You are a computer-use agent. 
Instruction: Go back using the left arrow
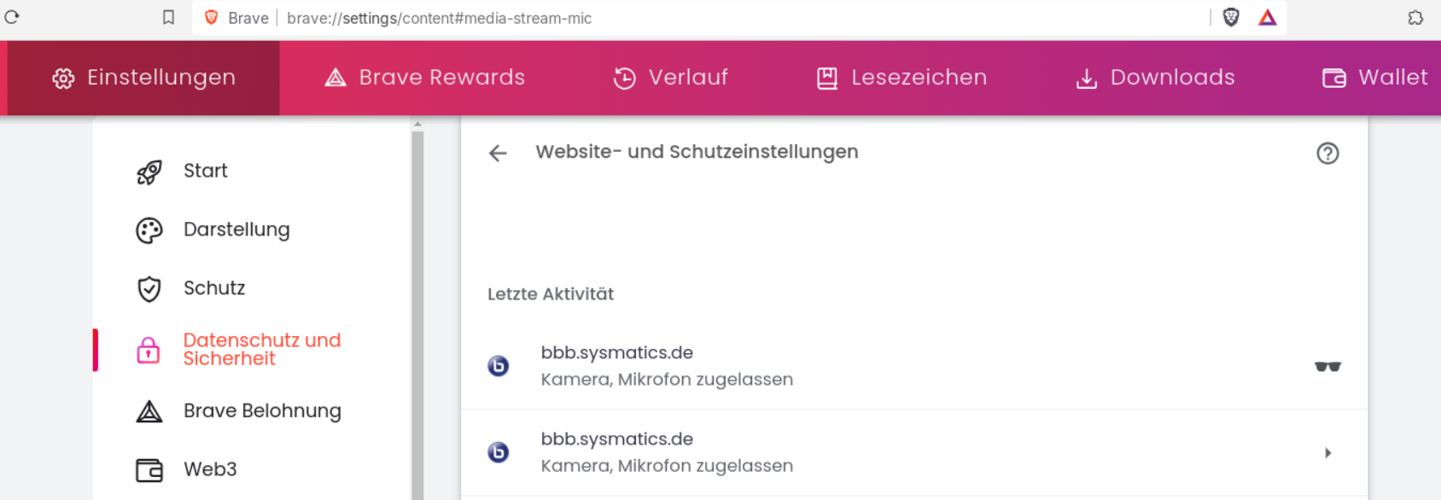click(498, 154)
